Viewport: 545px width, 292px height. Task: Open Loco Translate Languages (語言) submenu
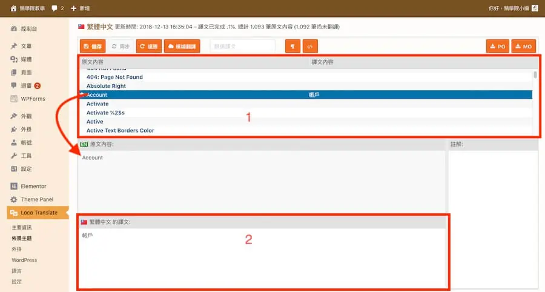[x=16, y=270]
